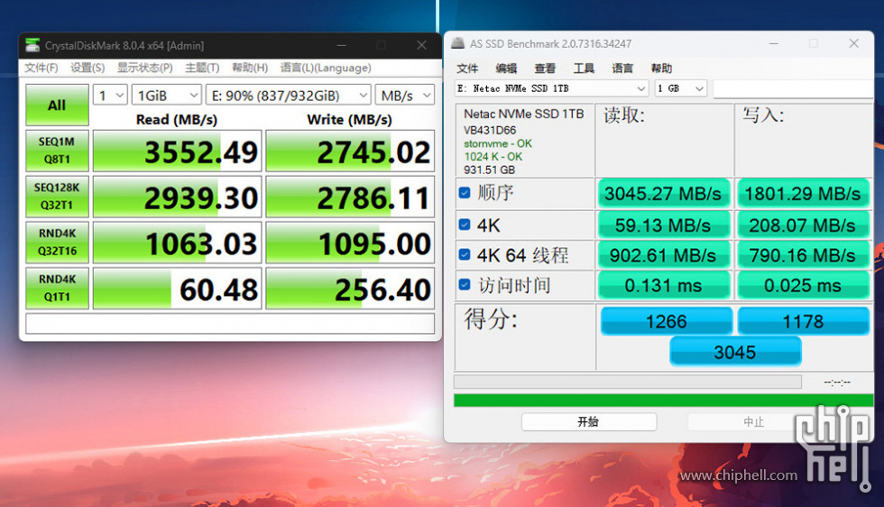The height and width of the screenshot is (507, 884).
Task: Click SEQ128K read result 2939.30
Action: pos(177,197)
